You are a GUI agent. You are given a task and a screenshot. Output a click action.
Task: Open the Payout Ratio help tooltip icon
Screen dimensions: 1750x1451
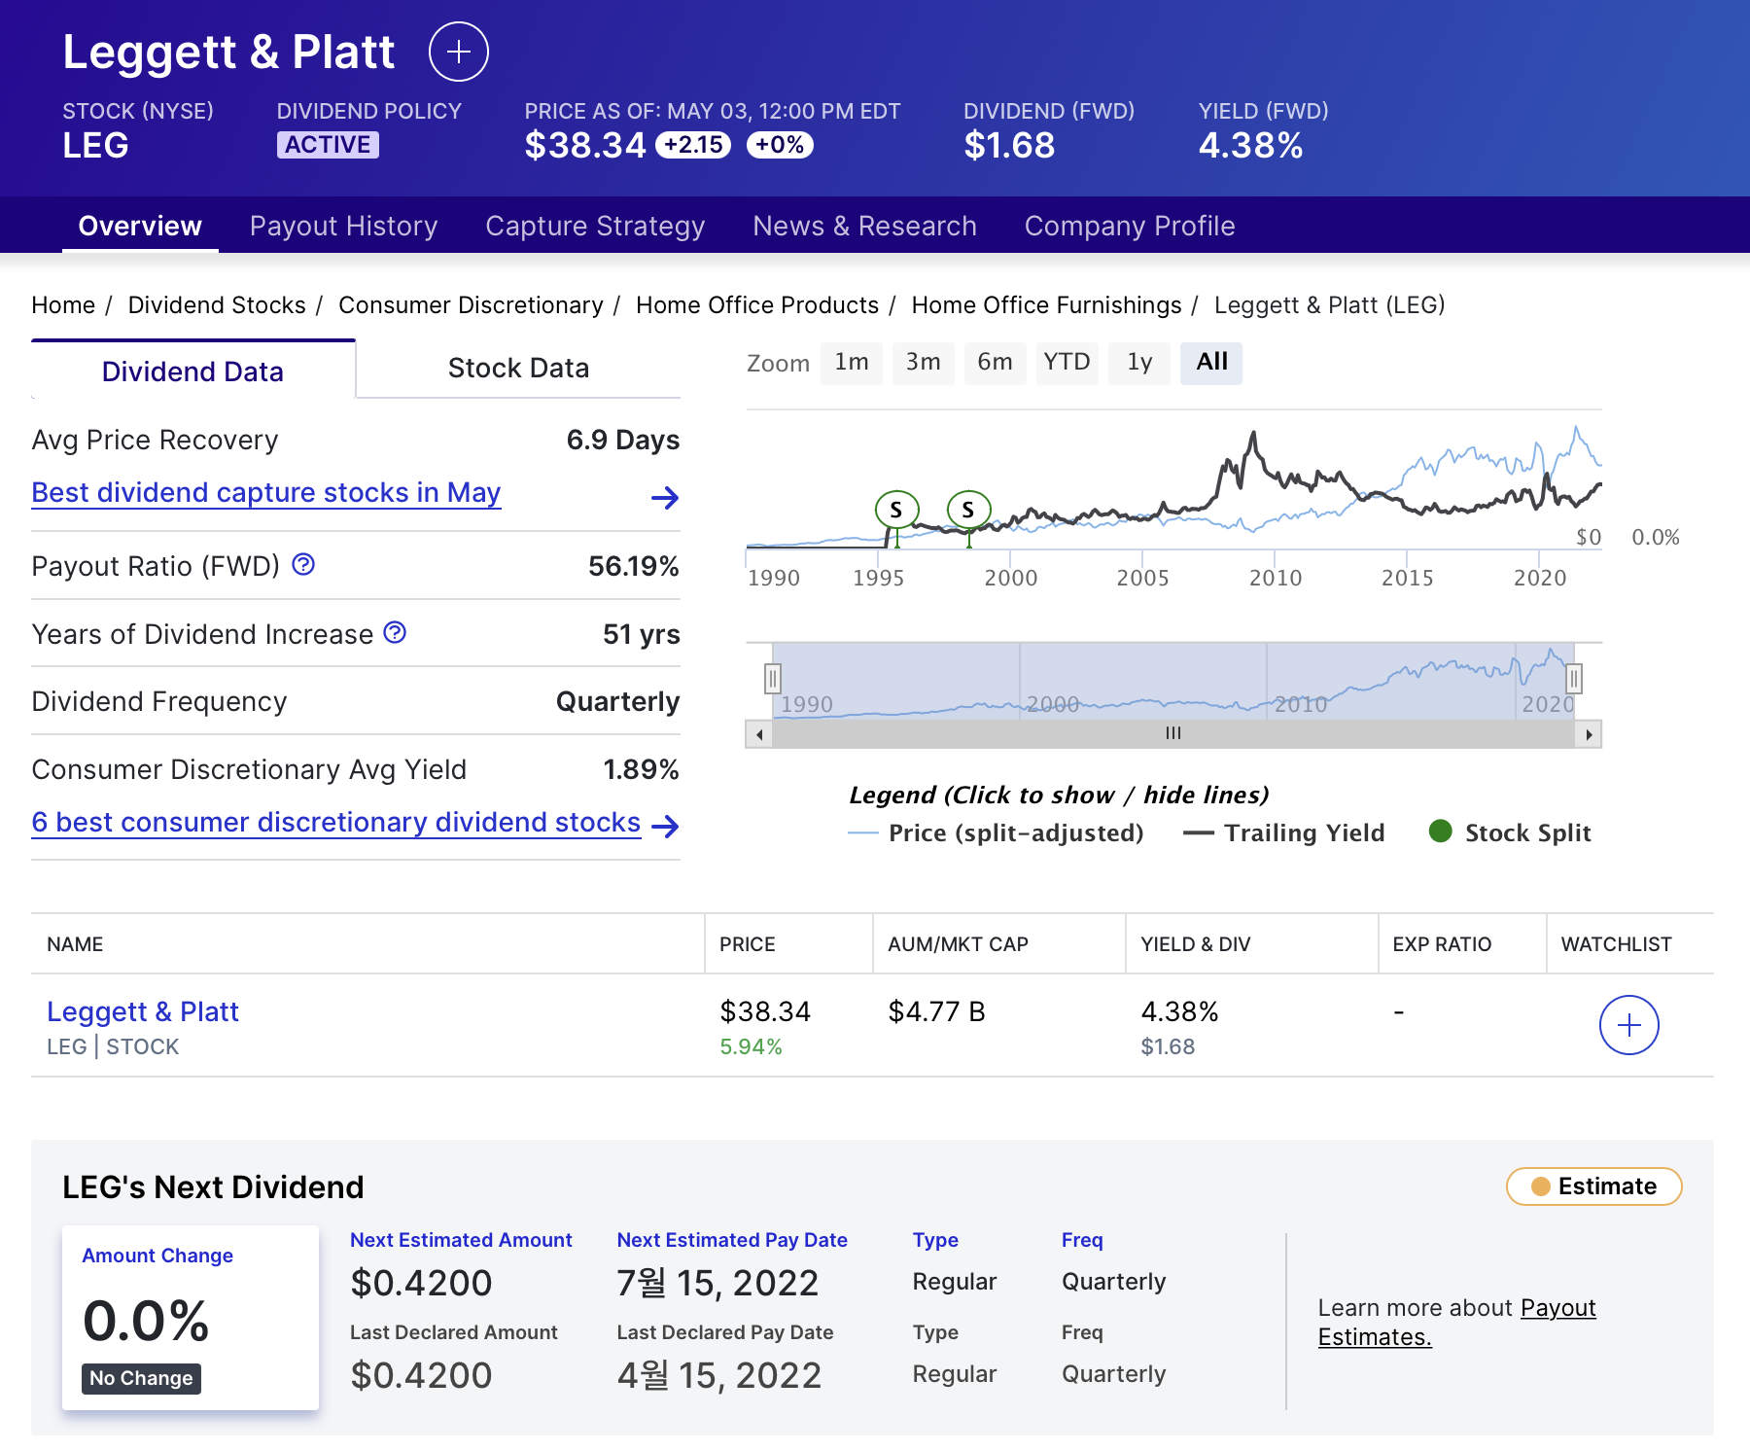click(x=302, y=564)
